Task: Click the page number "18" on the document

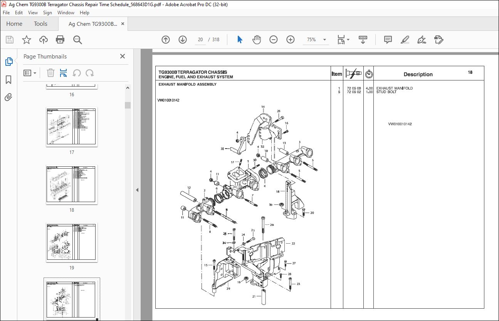Action: pyautogui.click(x=470, y=72)
